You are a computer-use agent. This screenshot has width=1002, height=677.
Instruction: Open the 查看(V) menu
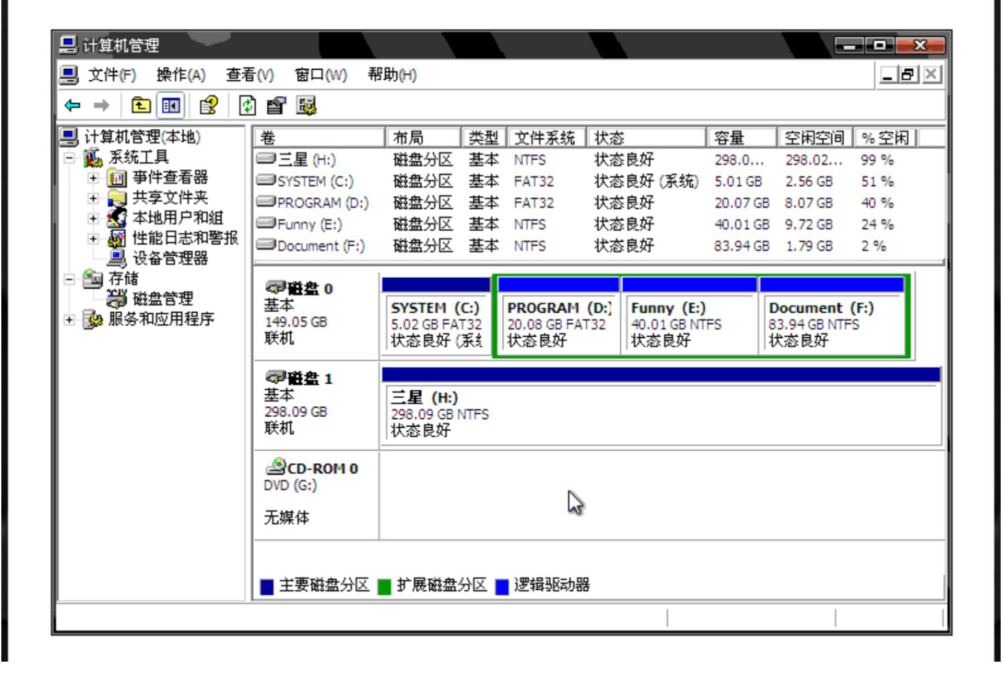point(250,75)
